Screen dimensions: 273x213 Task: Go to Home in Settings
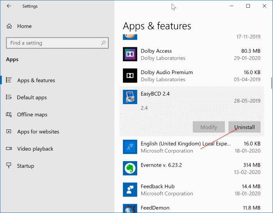pos(24,26)
